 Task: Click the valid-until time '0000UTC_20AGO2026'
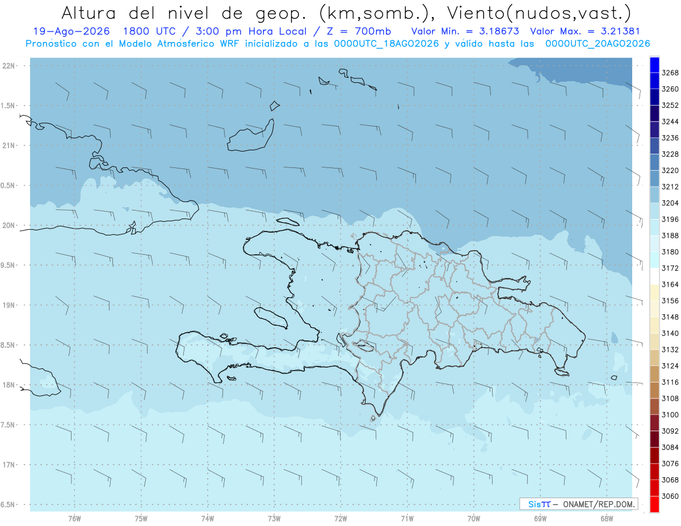point(597,44)
